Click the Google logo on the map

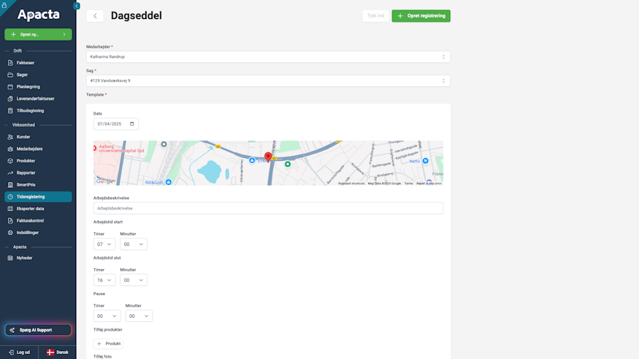(105, 181)
